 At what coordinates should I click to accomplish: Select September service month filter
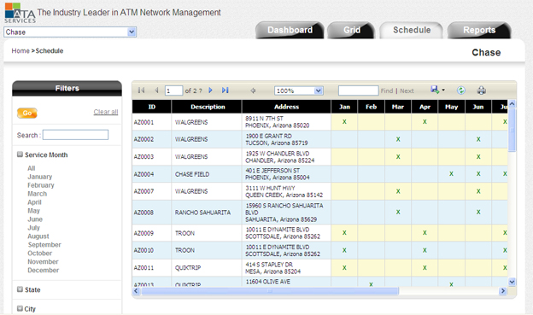tap(44, 245)
